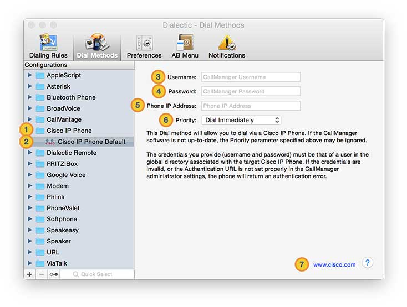This screenshot has width=407, height=307.
Task: Expand the ViaTalk configuration group
Action: click(x=30, y=263)
